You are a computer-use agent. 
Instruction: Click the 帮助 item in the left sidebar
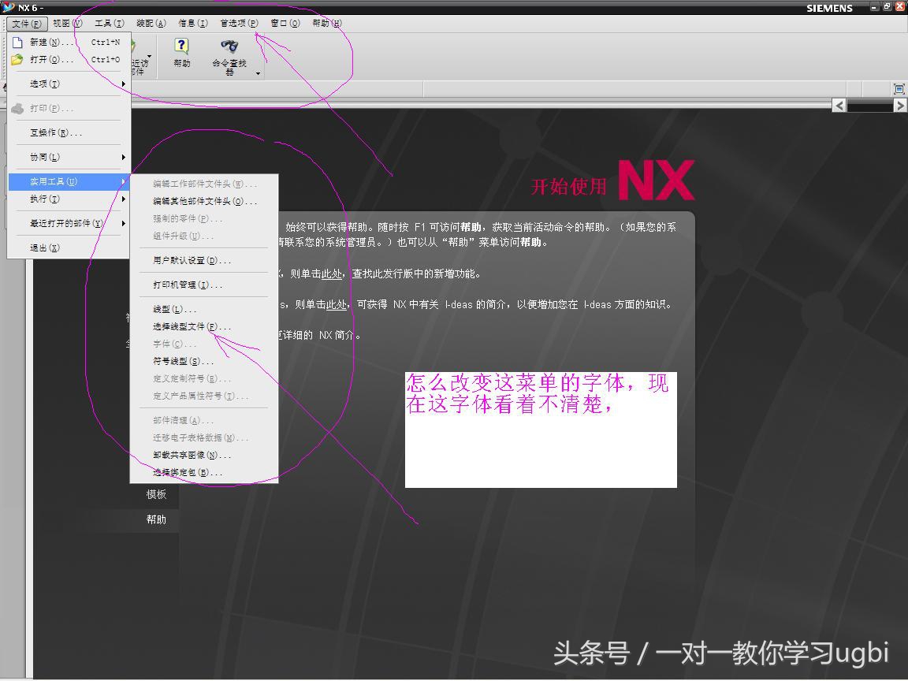coord(155,519)
